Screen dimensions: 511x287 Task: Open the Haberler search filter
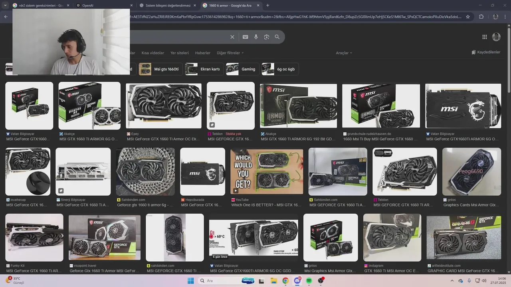[203, 53]
